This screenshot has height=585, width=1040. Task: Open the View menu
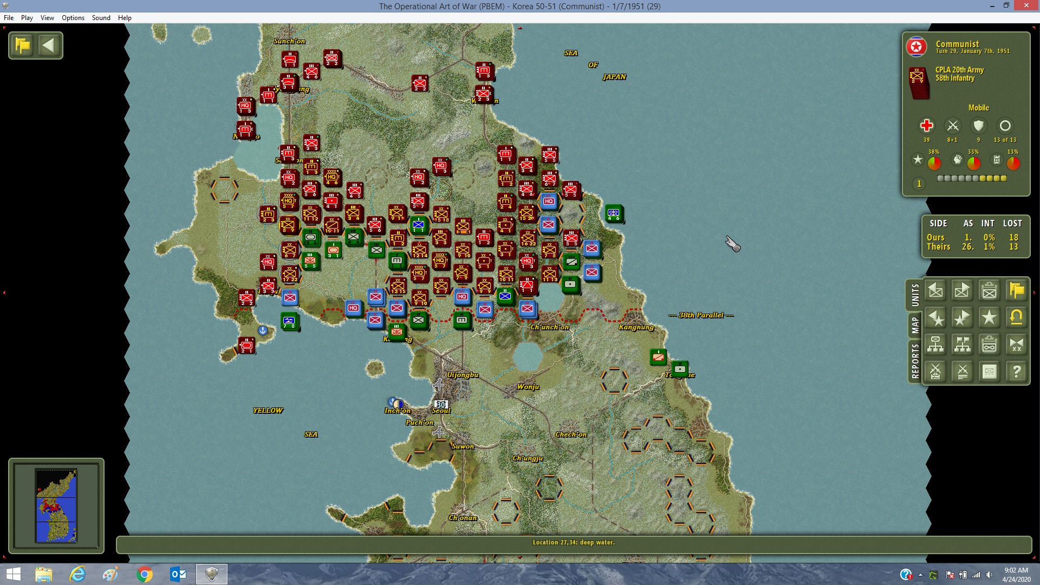click(47, 18)
